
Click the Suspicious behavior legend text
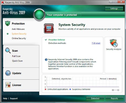point(81,89)
